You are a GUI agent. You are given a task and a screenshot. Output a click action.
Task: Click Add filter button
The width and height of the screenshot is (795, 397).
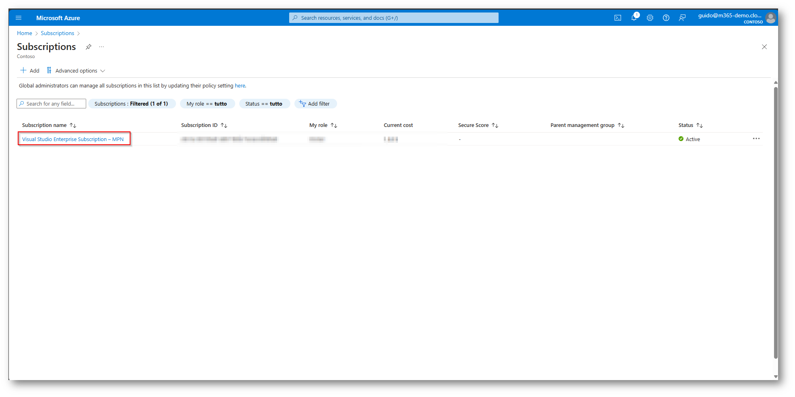click(315, 104)
